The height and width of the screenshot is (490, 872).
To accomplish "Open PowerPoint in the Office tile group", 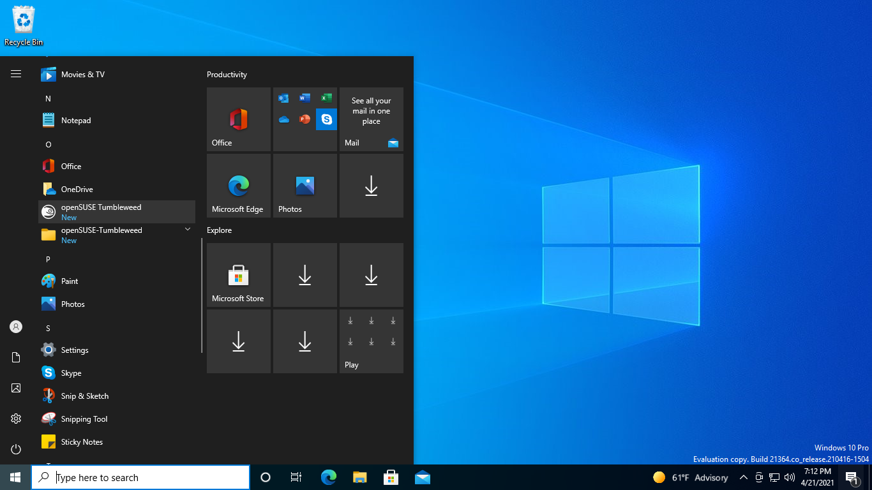I will (304, 119).
